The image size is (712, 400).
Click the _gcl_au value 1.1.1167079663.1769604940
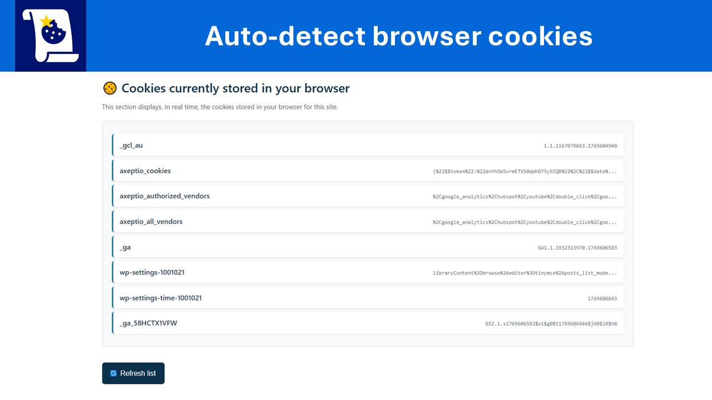[x=580, y=146]
